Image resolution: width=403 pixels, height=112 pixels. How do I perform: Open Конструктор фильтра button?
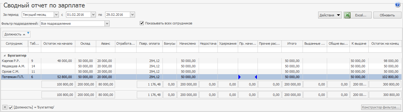coord(381,107)
